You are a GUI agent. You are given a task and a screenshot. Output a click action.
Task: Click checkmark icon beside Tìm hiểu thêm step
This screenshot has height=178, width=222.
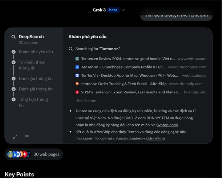coord(14,62)
